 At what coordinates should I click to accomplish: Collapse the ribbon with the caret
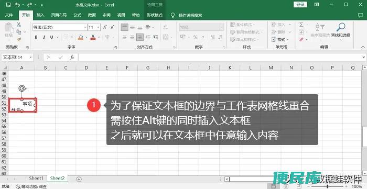tap(363, 47)
